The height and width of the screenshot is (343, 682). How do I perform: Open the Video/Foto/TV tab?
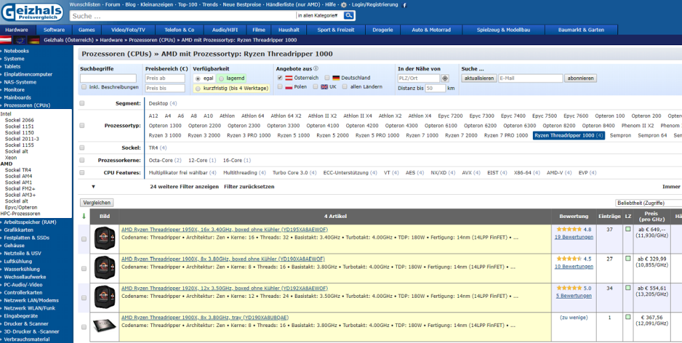pos(128,30)
